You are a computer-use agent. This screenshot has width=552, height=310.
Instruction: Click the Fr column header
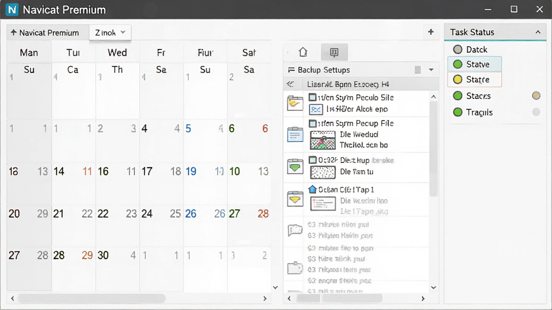pyautogui.click(x=161, y=53)
